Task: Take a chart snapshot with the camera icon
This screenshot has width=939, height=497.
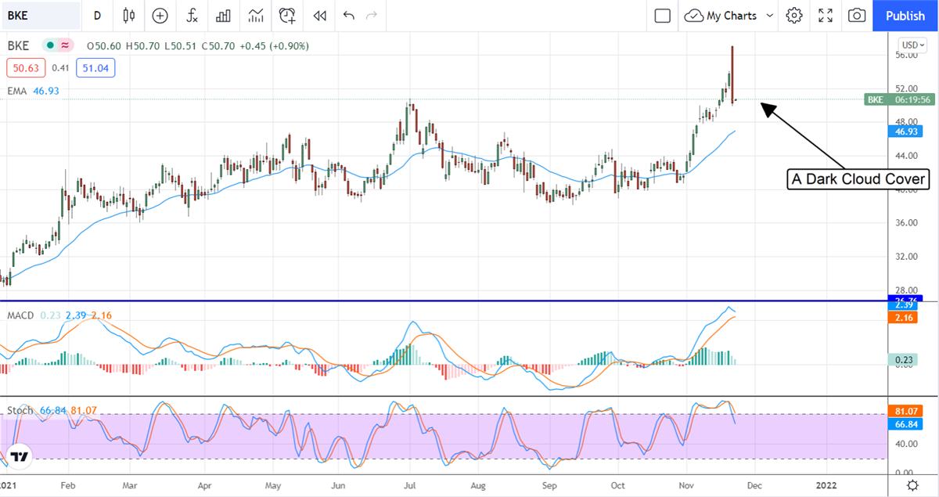Action: pyautogui.click(x=857, y=16)
